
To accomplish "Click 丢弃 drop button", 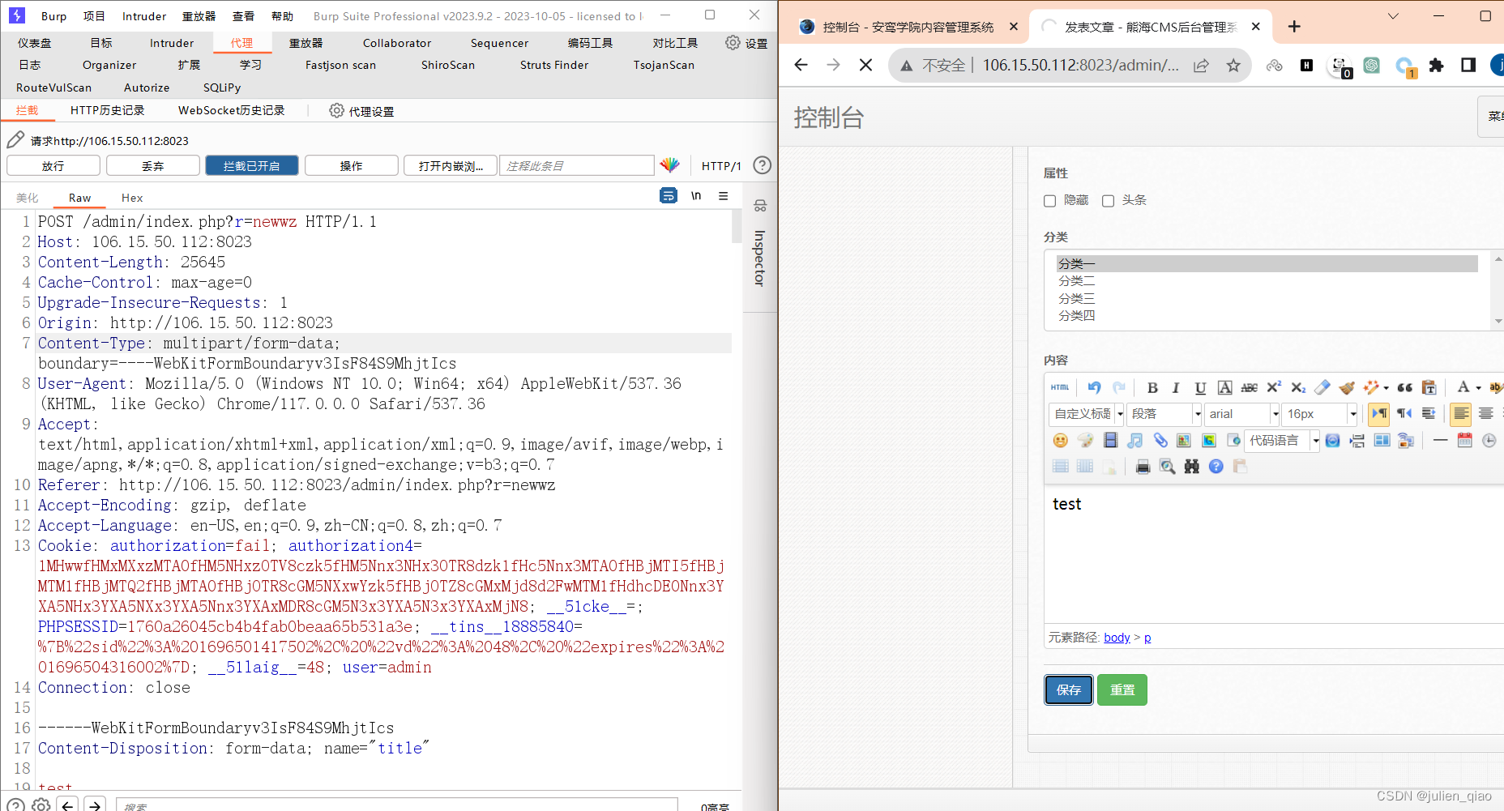I will point(153,165).
